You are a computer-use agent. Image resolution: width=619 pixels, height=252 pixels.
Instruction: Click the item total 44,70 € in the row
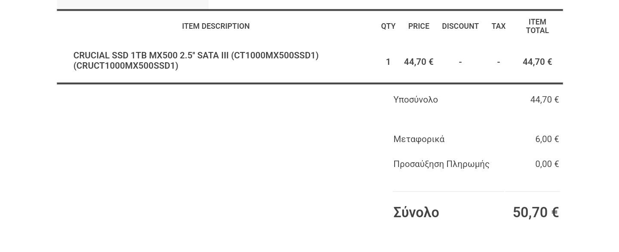tap(537, 62)
